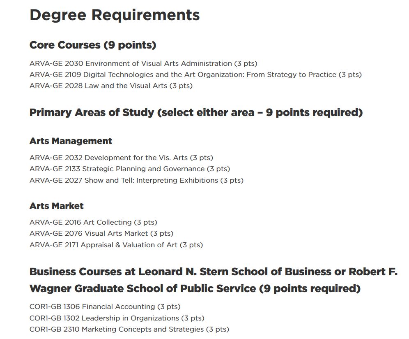Viewport: 409px width, 339px height.
Task: Select the Wagner Graduate School heading line
Action: click(195, 289)
